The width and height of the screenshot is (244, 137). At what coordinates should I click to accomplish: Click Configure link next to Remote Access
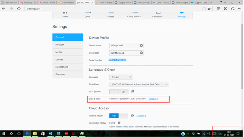pos(141,115)
